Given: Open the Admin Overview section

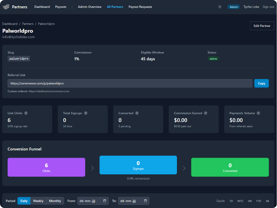Looking at the screenshot, I should click(89, 7).
